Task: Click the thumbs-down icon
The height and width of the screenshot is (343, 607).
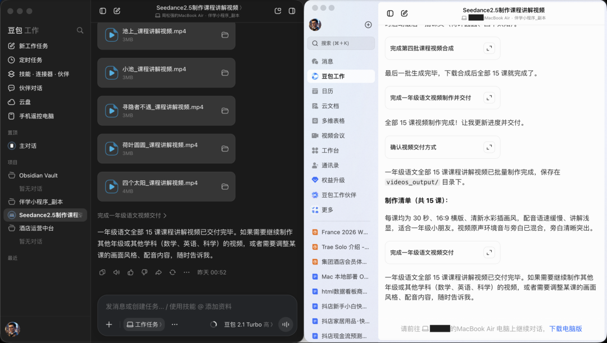Action: click(x=144, y=272)
